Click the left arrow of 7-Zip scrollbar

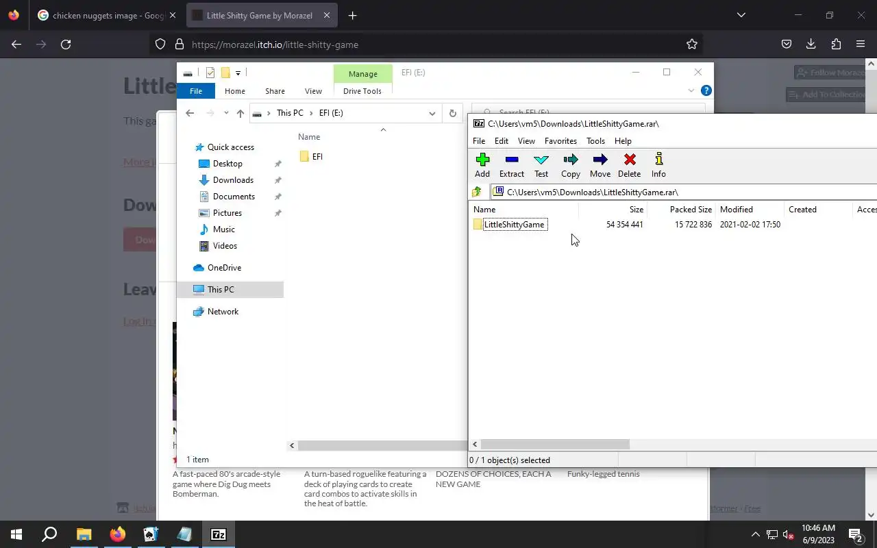pos(475,445)
